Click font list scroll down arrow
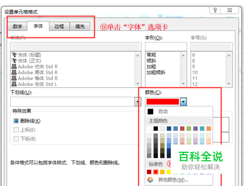 138,83
